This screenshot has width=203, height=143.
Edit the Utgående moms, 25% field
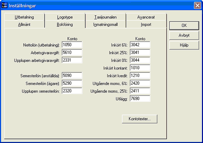(x=140, y=91)
